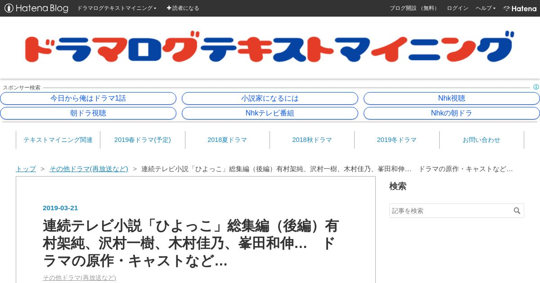540x283 pixels.
Task: Click the 読者になる subscribe button
Action: [183, 8]
